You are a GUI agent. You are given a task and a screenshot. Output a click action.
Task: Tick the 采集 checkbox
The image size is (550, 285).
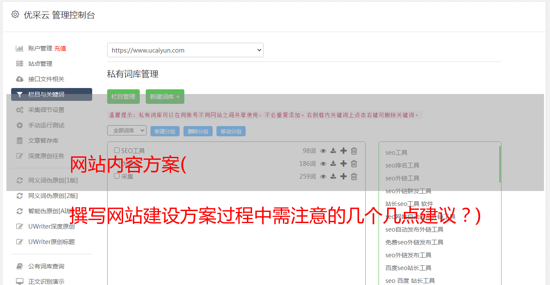[x=117, y=176]
